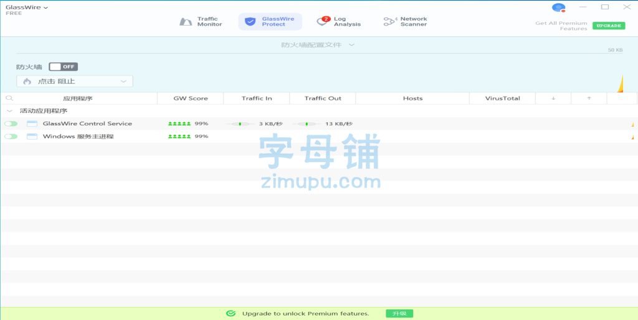Click the 99% score of GlassWire Control Service

coord(201,124)
